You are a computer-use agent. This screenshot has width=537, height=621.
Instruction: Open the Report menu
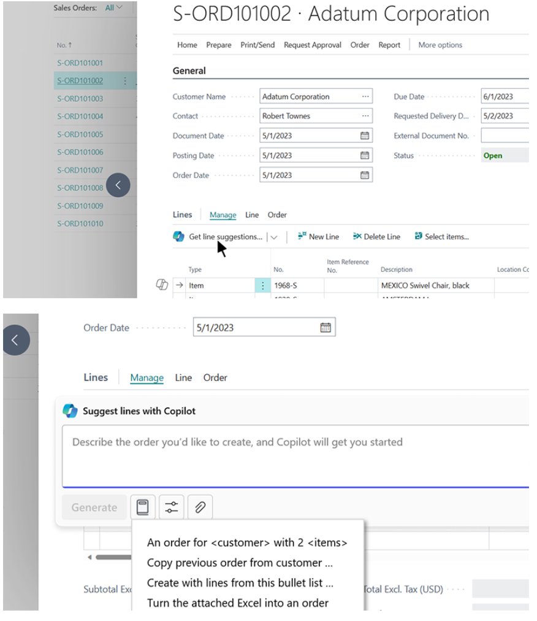(x=389, y=45)
